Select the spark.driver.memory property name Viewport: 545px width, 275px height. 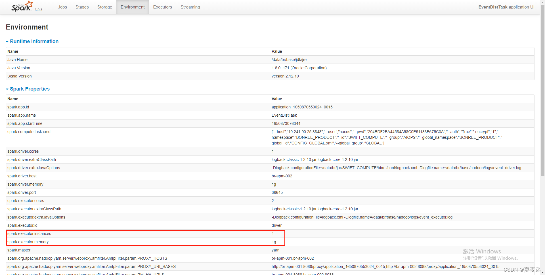coord(25,184)
